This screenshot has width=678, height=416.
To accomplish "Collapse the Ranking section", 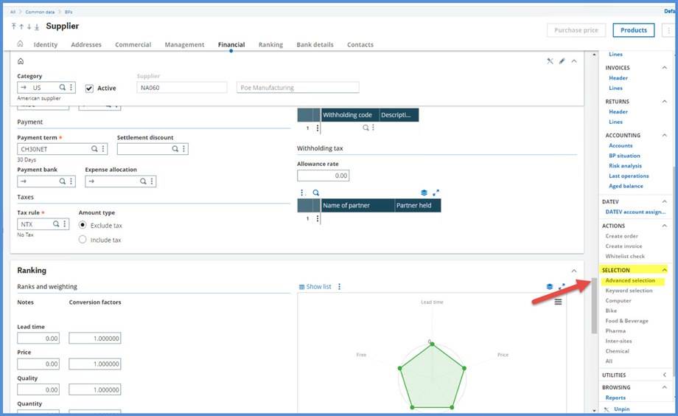I will [574, 271].
